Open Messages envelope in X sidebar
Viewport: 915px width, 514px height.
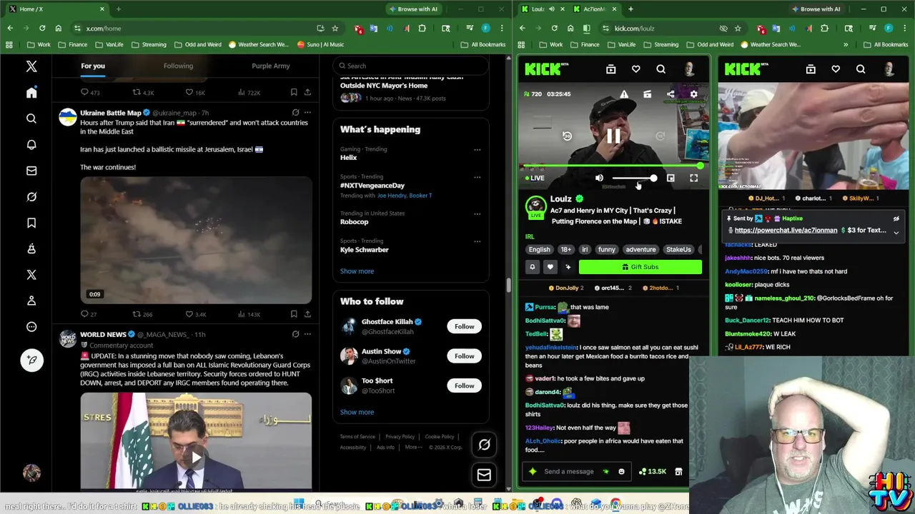(x=31, y=171)
